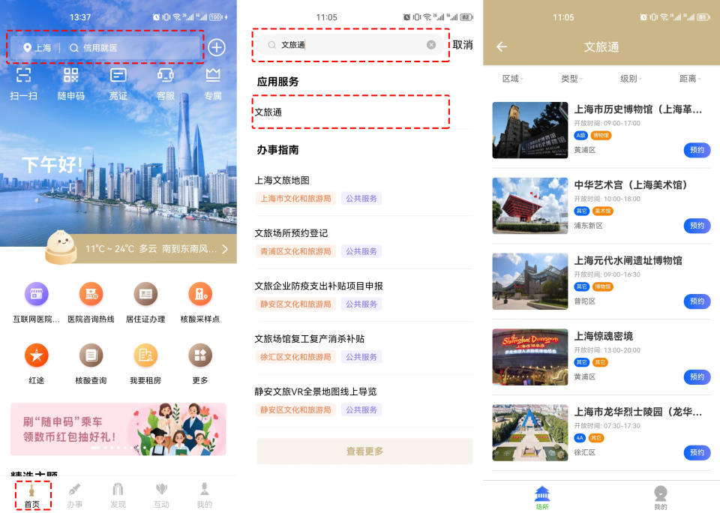
Task: Expand the 类型 filter dropdown
Action: click(571, 79)
